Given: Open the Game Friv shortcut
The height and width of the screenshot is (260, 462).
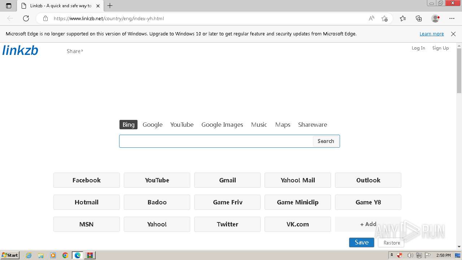Looking at the screenshot, I should 227,202.
